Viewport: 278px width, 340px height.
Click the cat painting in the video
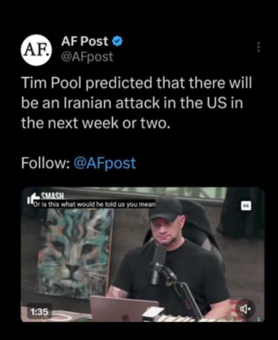click(x=75, y=253)
